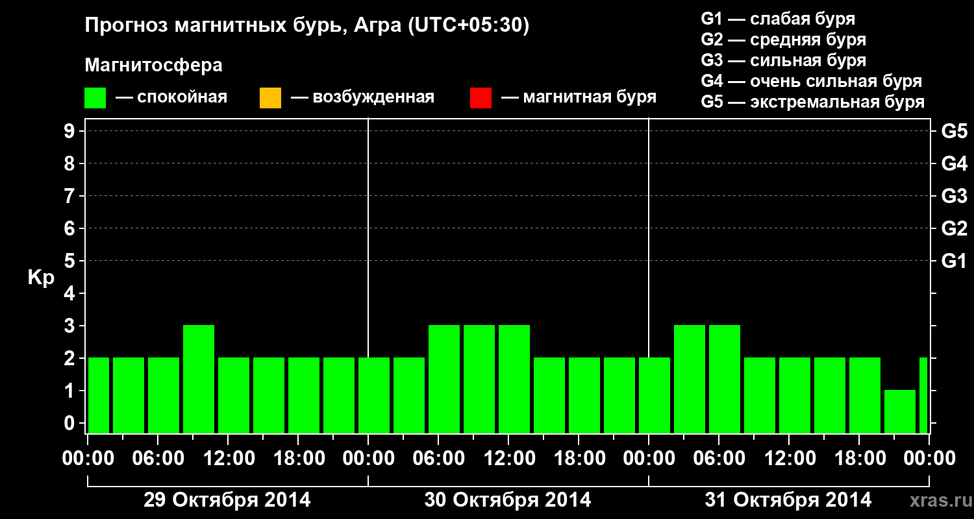Click the '12:00' time label for 31 October

[x=789, y=458]
